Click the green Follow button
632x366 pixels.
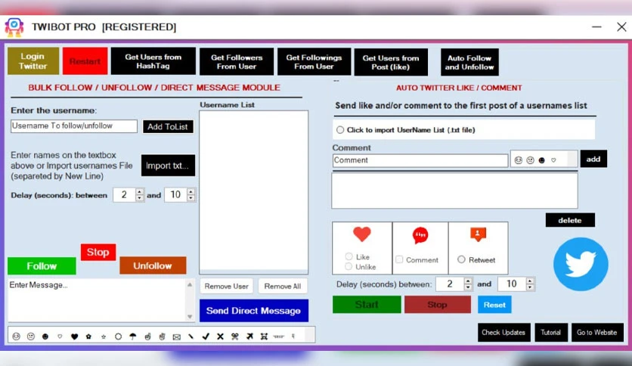42,266
